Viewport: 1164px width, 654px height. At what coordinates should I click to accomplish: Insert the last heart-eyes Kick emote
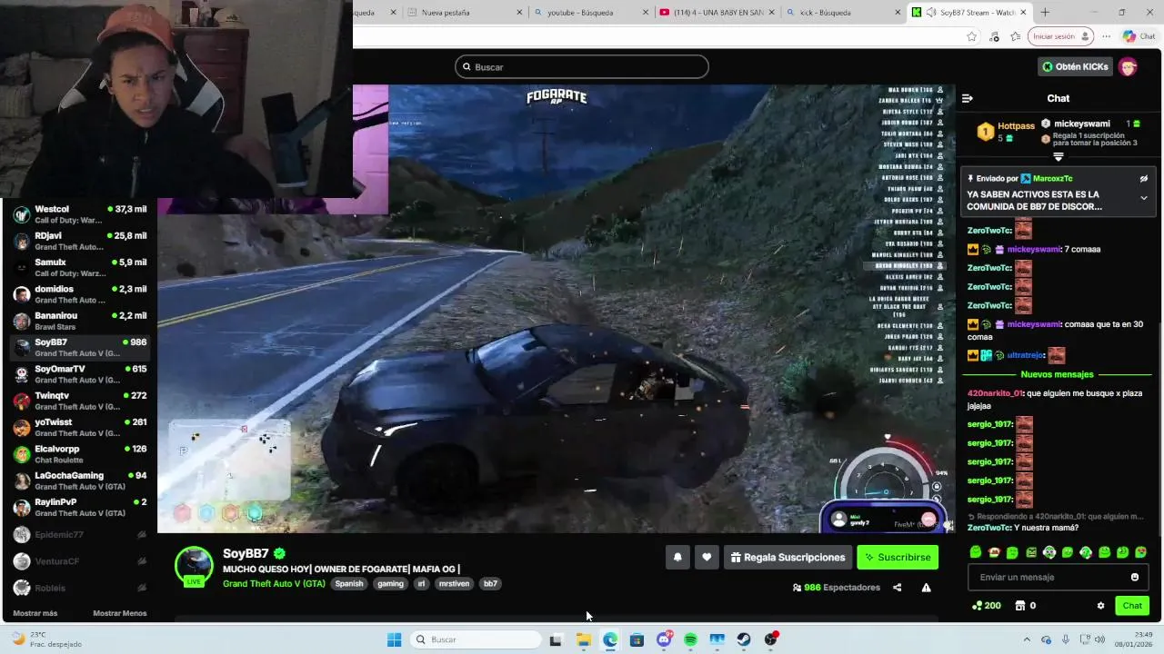(x=1140, y=552)
